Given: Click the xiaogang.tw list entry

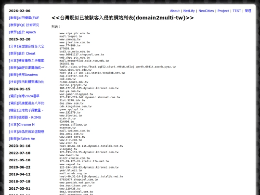Looking at the screenshot, I should (68, 149).
